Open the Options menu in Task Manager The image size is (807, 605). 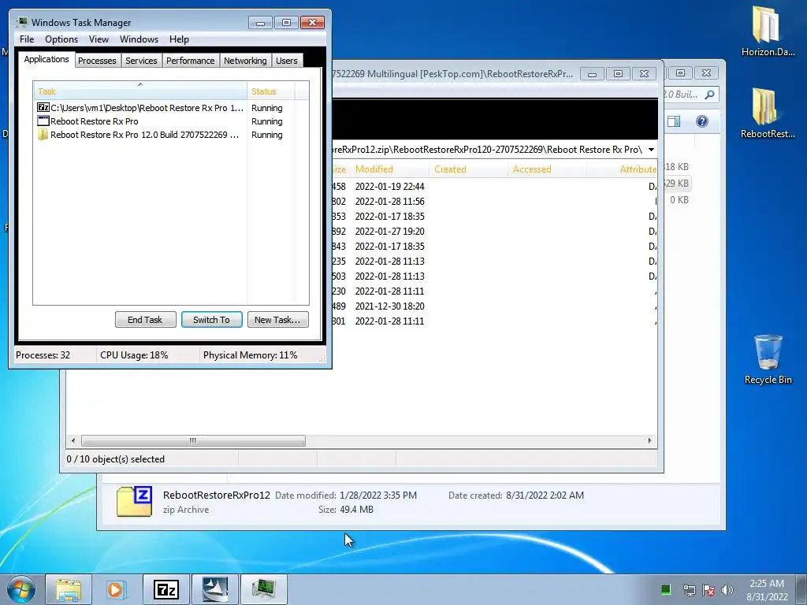[61, 39]
